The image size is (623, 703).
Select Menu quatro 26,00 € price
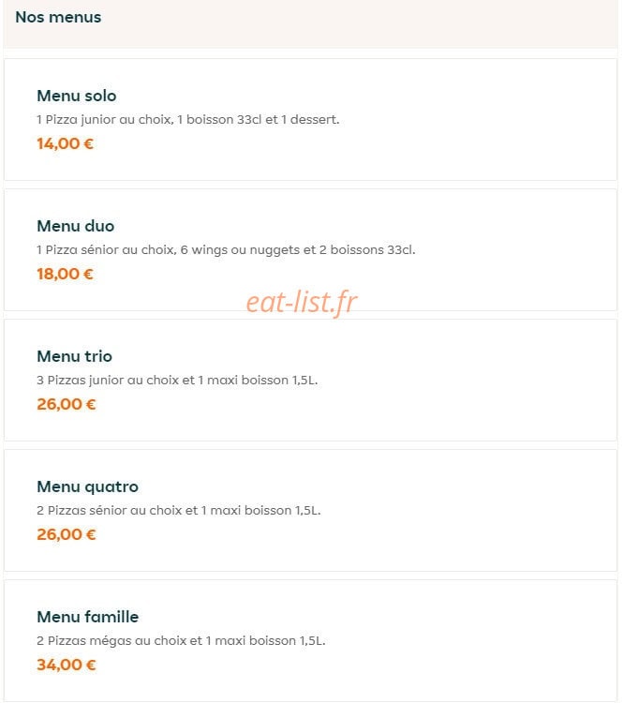67,534
